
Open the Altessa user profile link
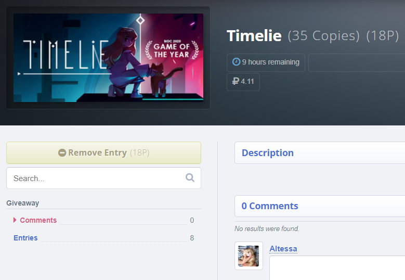[283, 249]
